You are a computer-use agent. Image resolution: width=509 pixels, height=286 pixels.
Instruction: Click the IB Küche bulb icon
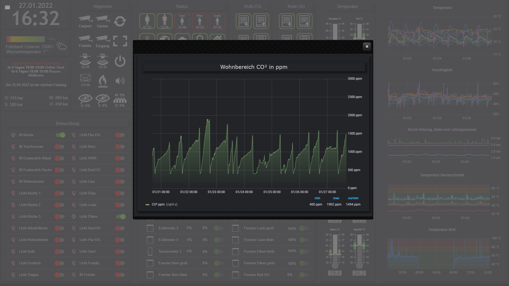pyautogui.click(x=13, y=135)
